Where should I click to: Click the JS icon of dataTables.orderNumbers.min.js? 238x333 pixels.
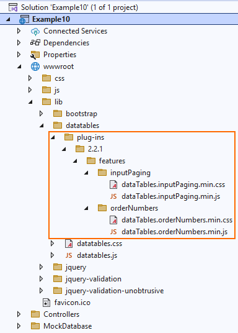[x=113, y=232]
